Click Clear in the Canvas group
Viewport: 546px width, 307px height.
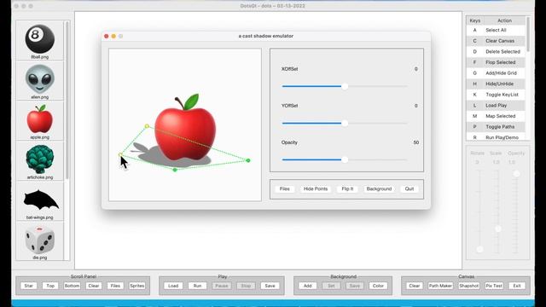pos(415,286)
